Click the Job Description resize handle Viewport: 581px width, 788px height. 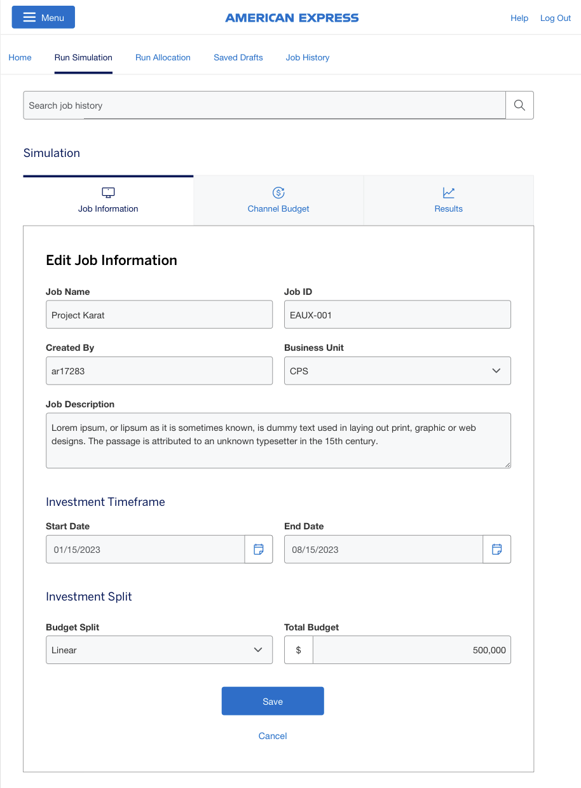tap(507, 465)
